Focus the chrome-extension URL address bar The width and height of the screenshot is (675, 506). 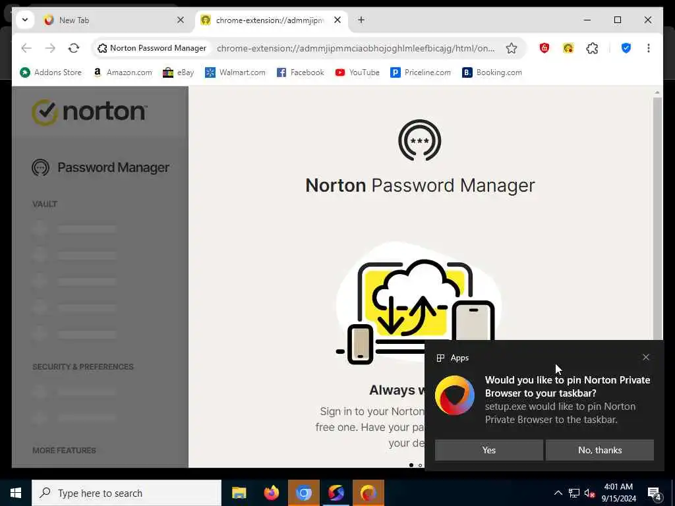[355, 48]
